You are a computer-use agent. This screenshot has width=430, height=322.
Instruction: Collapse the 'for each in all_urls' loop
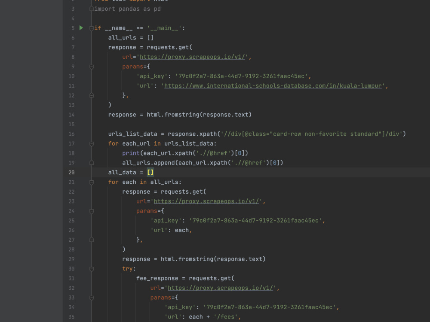coord(92,182)
